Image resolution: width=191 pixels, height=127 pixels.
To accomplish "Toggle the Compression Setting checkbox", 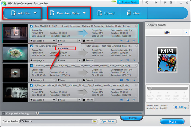I will click(4, 113).
